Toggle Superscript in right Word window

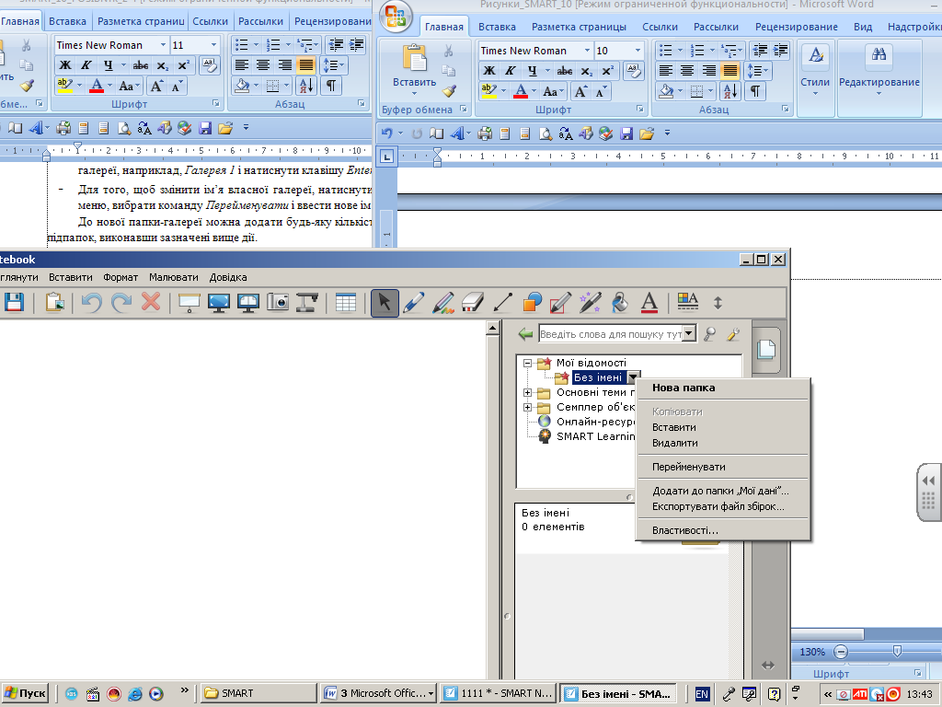pyautogui.click(x=607, y=71)
